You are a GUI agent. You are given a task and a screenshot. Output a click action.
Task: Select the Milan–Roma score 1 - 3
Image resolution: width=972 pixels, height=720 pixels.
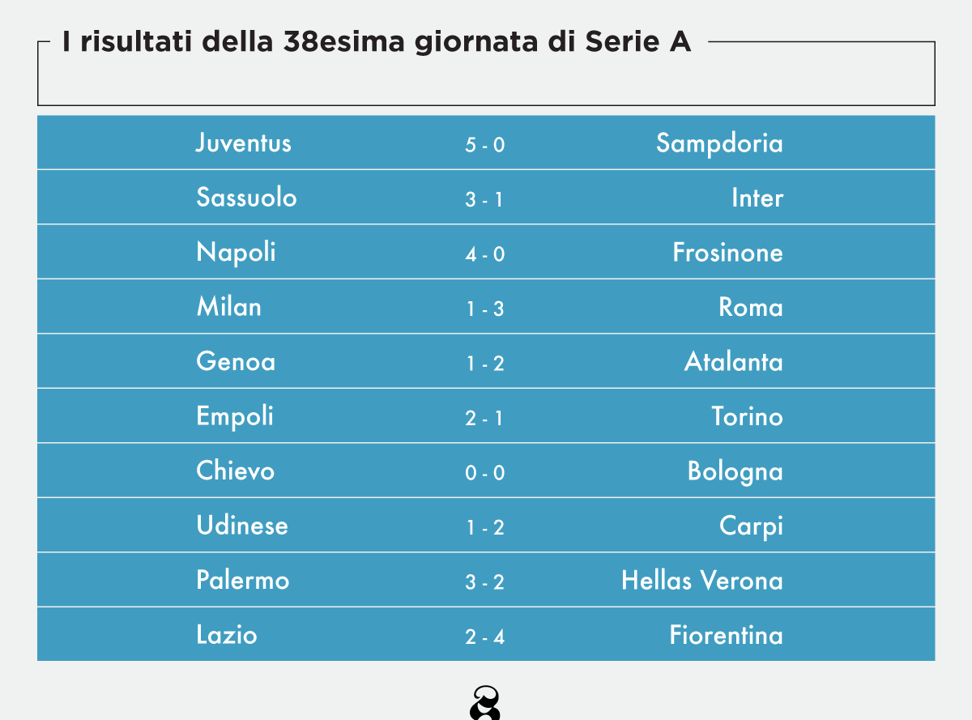(x=484, y=309)
